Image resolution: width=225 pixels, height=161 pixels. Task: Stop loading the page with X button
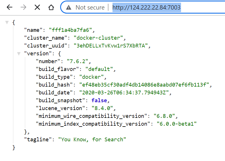37,8
